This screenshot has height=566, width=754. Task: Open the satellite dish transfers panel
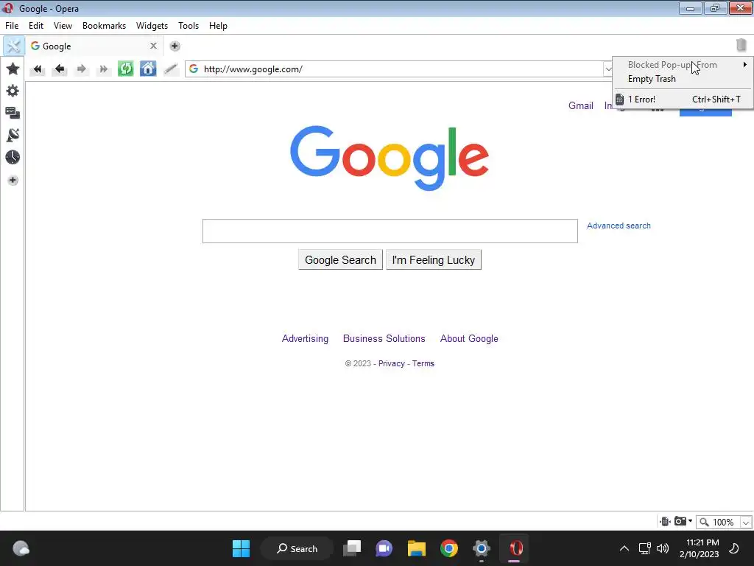[13, 136]
